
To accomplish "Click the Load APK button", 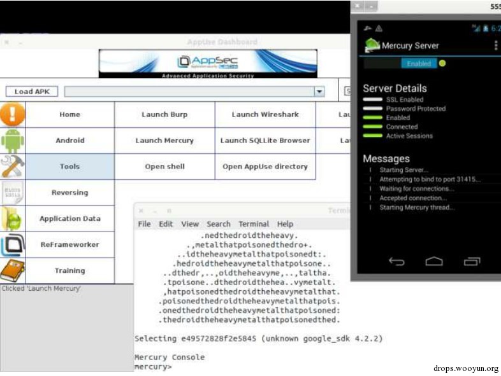I will 32,92.
